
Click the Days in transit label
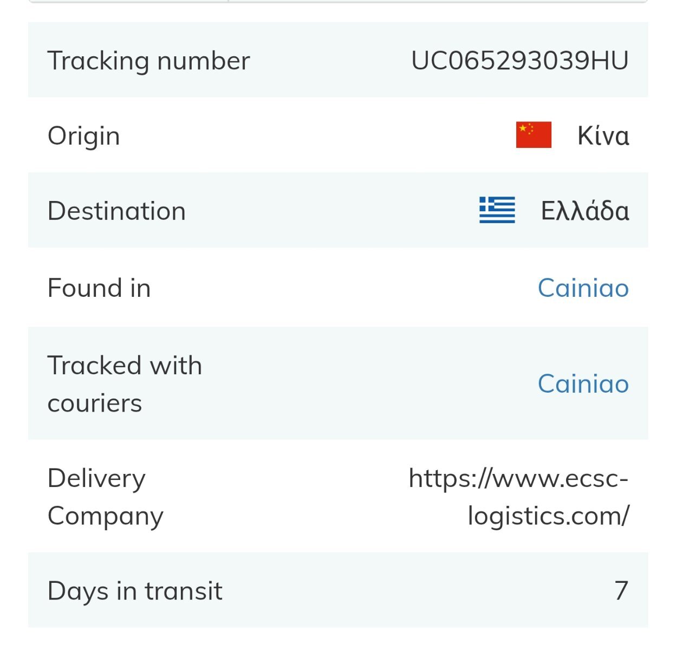135,591
